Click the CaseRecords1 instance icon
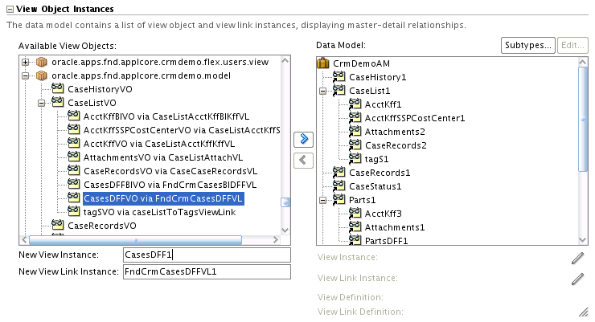The image size is (595, 322). 339,173
